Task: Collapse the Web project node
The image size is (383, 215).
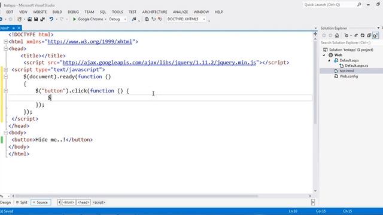Action: pos(324,55)
